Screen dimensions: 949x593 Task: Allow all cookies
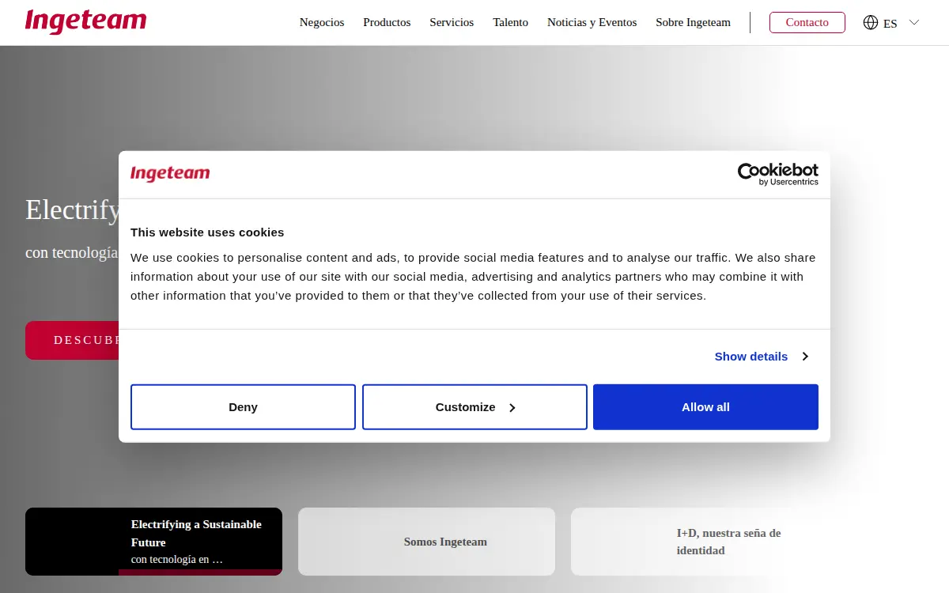[705, 407]
